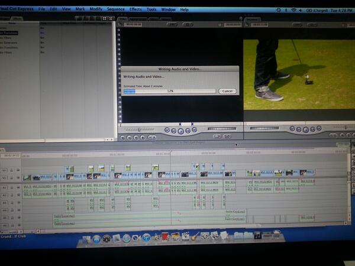This screenshot has width=355, height=266.
Task: Toggle lock on audio track A5
Action: (12, 218)
